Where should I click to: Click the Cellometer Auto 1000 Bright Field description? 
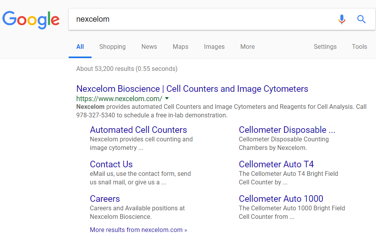click(292, 212)
